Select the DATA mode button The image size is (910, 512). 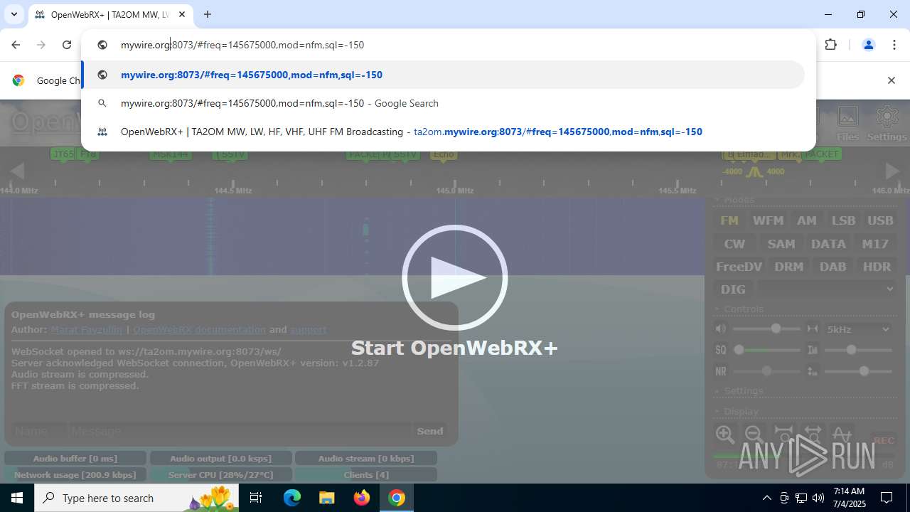828,244
